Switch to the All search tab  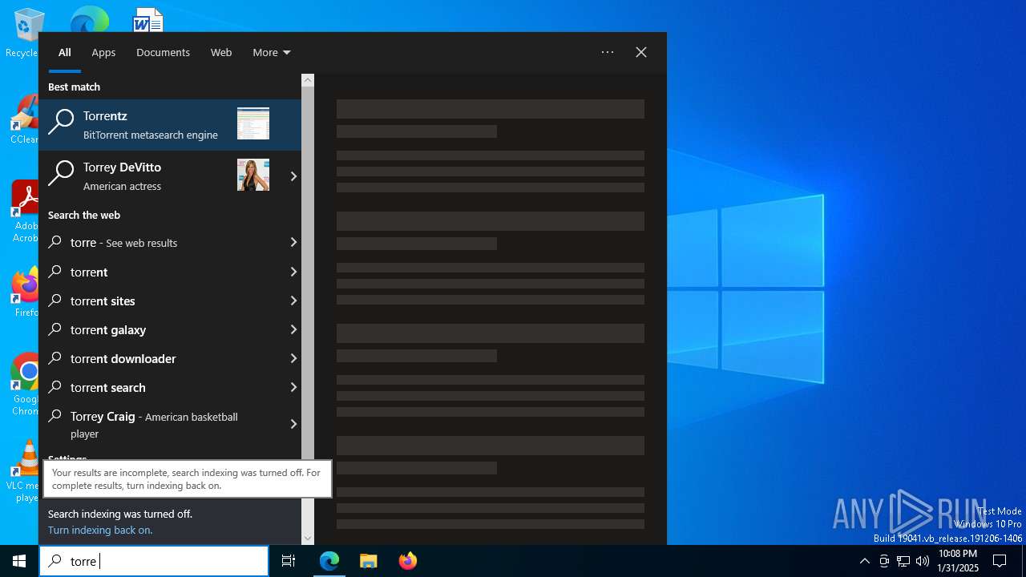click(x=65, y=52)
